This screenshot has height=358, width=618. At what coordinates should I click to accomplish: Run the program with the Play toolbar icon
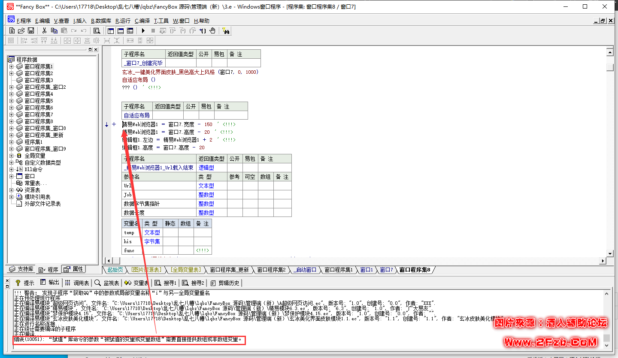point(143,30)
